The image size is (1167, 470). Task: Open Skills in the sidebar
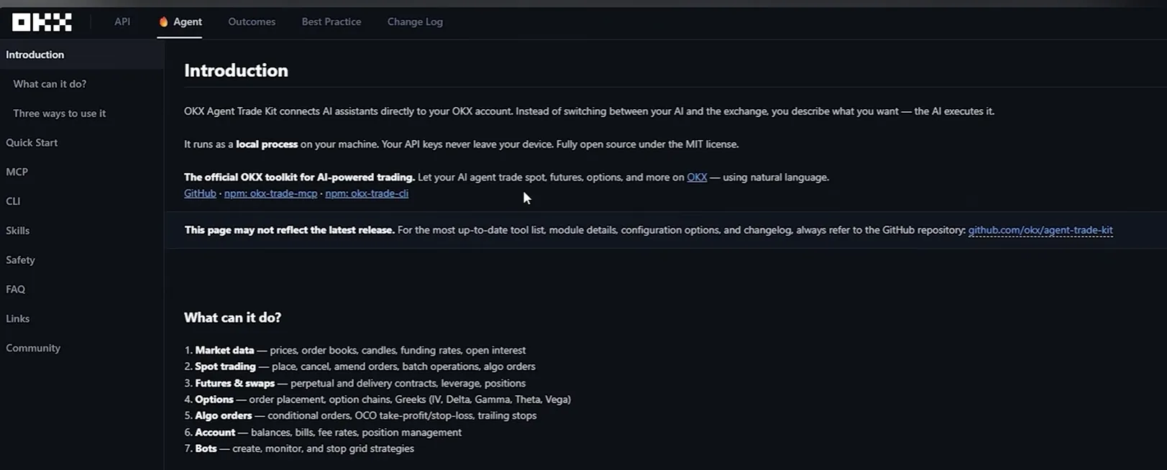coord(18,231)
